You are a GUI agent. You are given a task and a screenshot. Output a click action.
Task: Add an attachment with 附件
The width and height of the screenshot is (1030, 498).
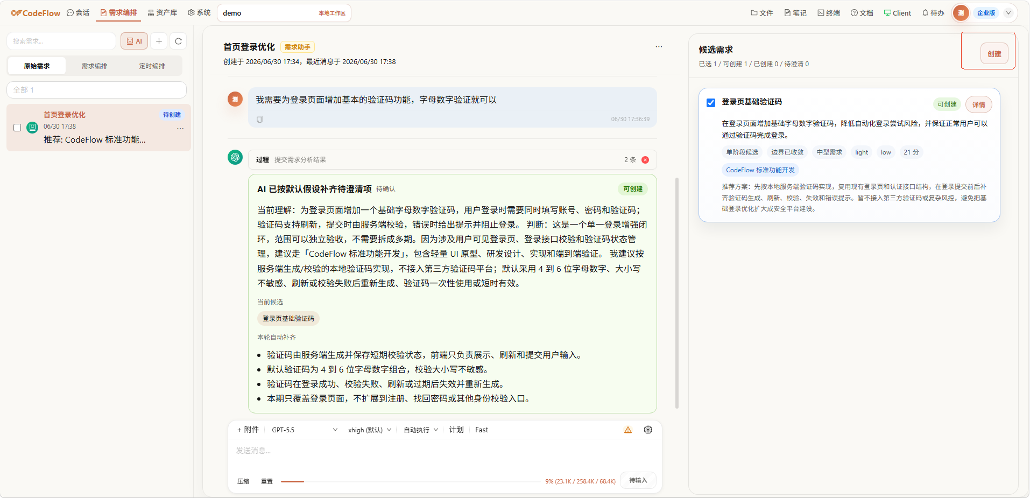click(248, 430)
